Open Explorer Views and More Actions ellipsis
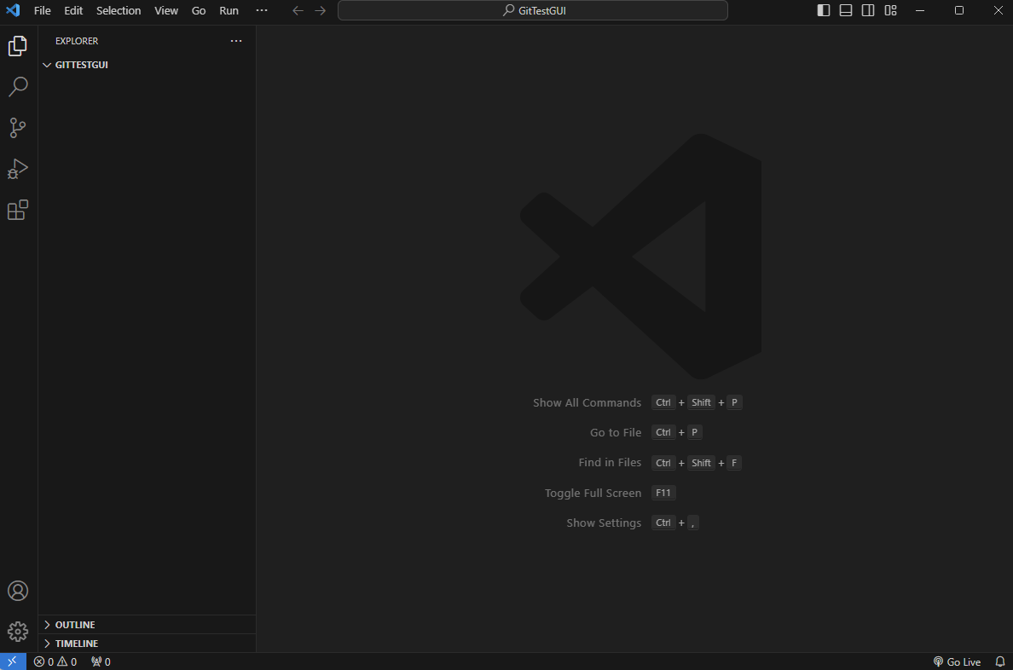This screenshot has height=670, width=1013. 236,41
